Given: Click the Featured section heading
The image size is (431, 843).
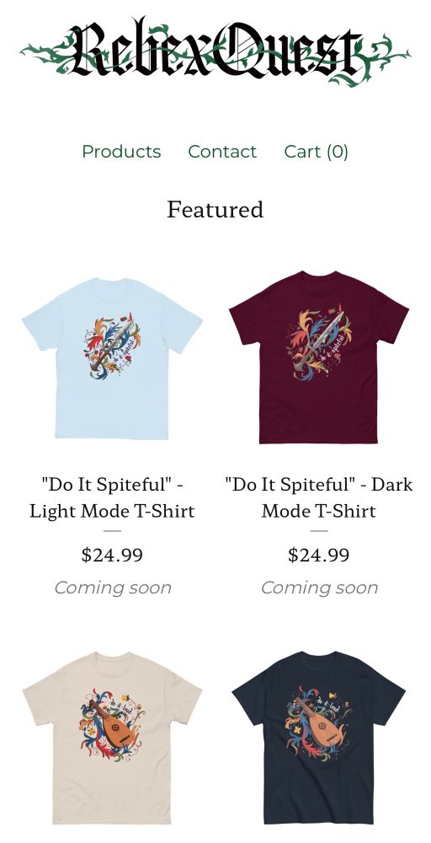Looking at the screenshot, I should 215,209.
